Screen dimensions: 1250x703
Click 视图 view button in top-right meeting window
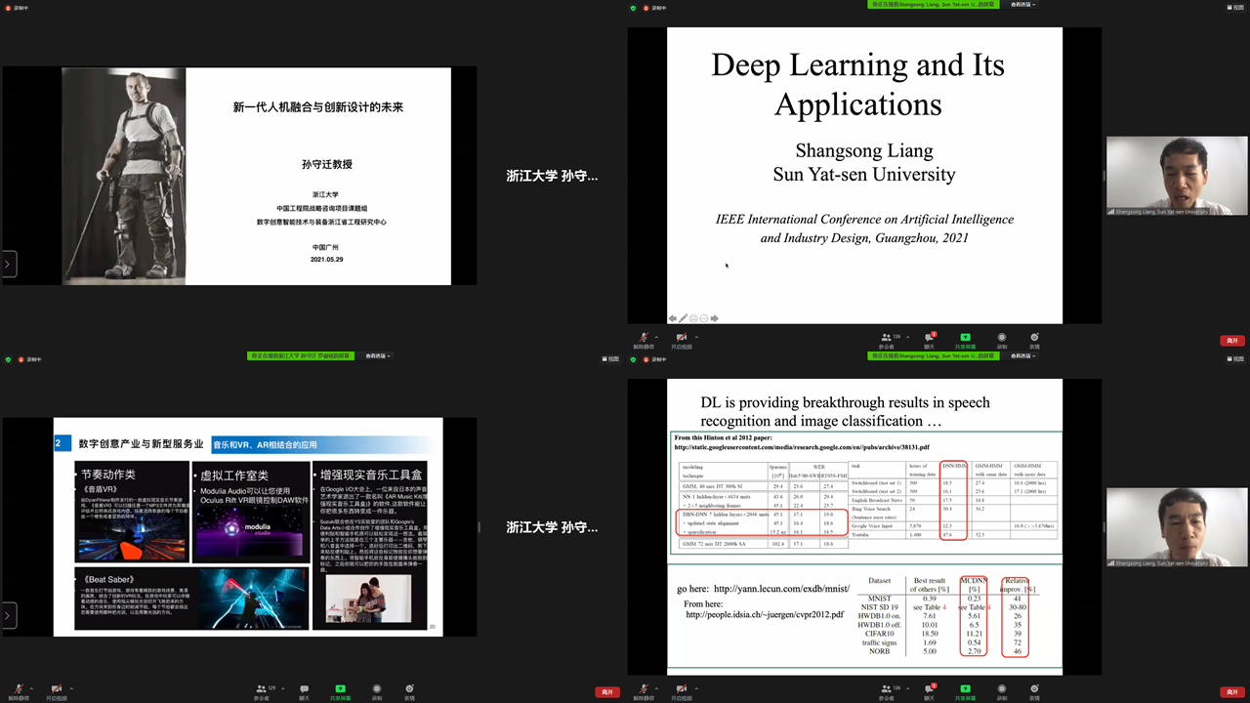1236,7
